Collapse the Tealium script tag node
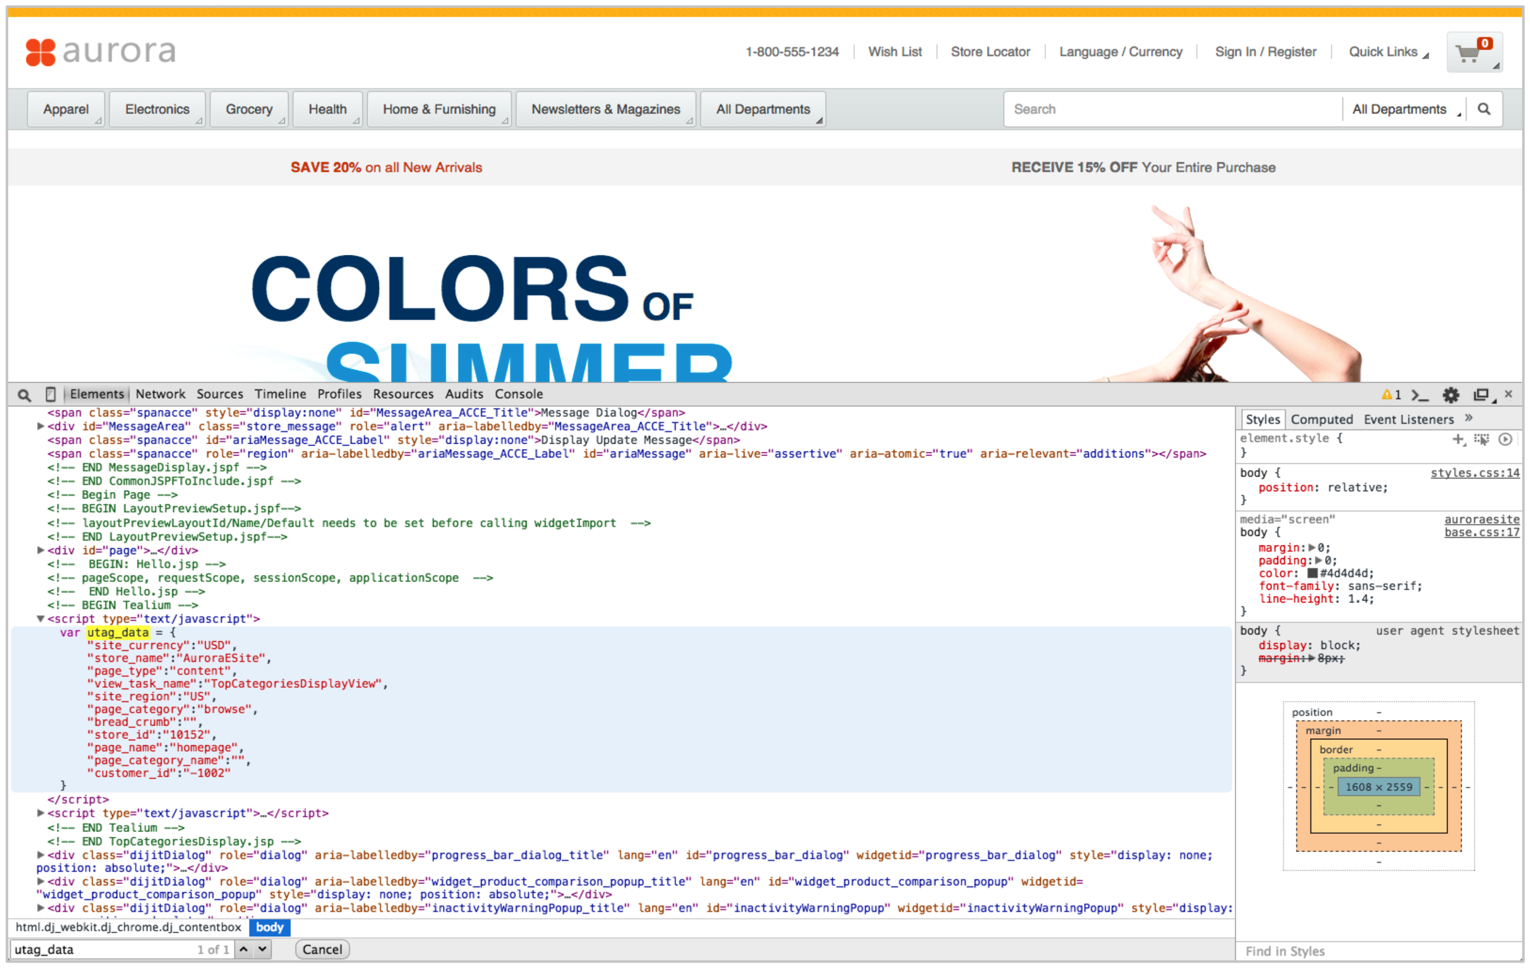This screenshot has width=1530, height=968. [x=41, y=619]
